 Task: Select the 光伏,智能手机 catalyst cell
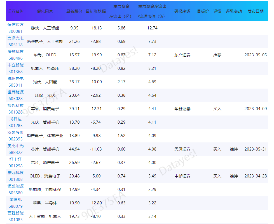(45, 123)
